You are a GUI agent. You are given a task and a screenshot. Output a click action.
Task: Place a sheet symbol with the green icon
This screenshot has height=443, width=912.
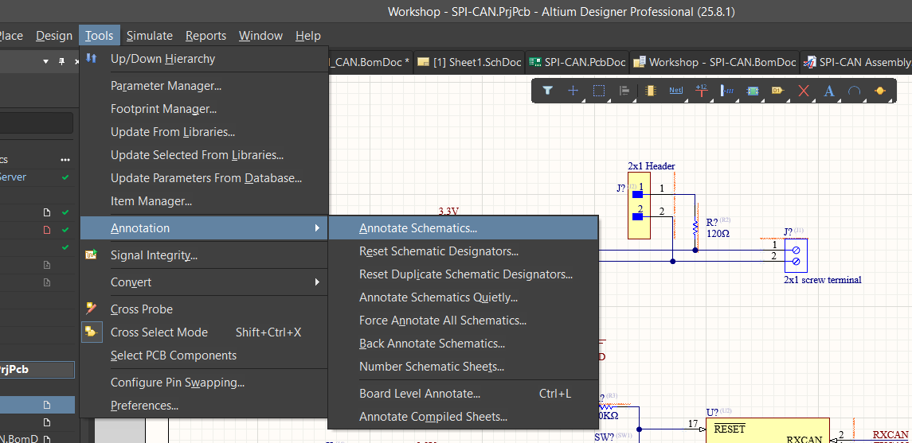(753, 91)
